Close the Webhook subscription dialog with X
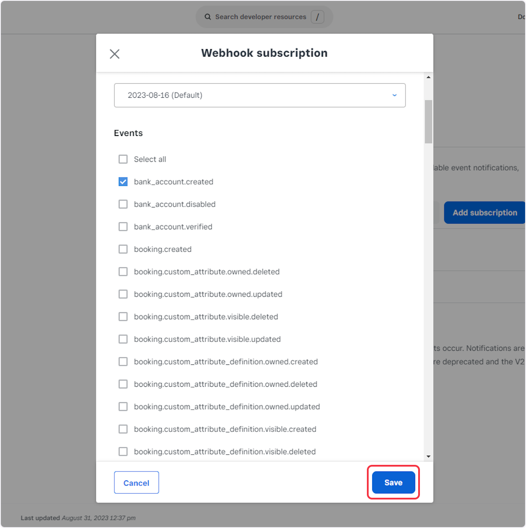 [114, 54]
